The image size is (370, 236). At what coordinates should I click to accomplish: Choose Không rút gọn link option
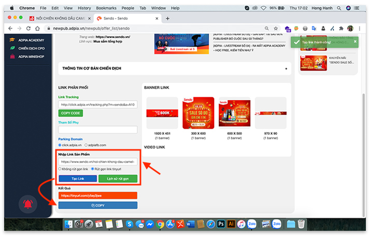point(60,169)
